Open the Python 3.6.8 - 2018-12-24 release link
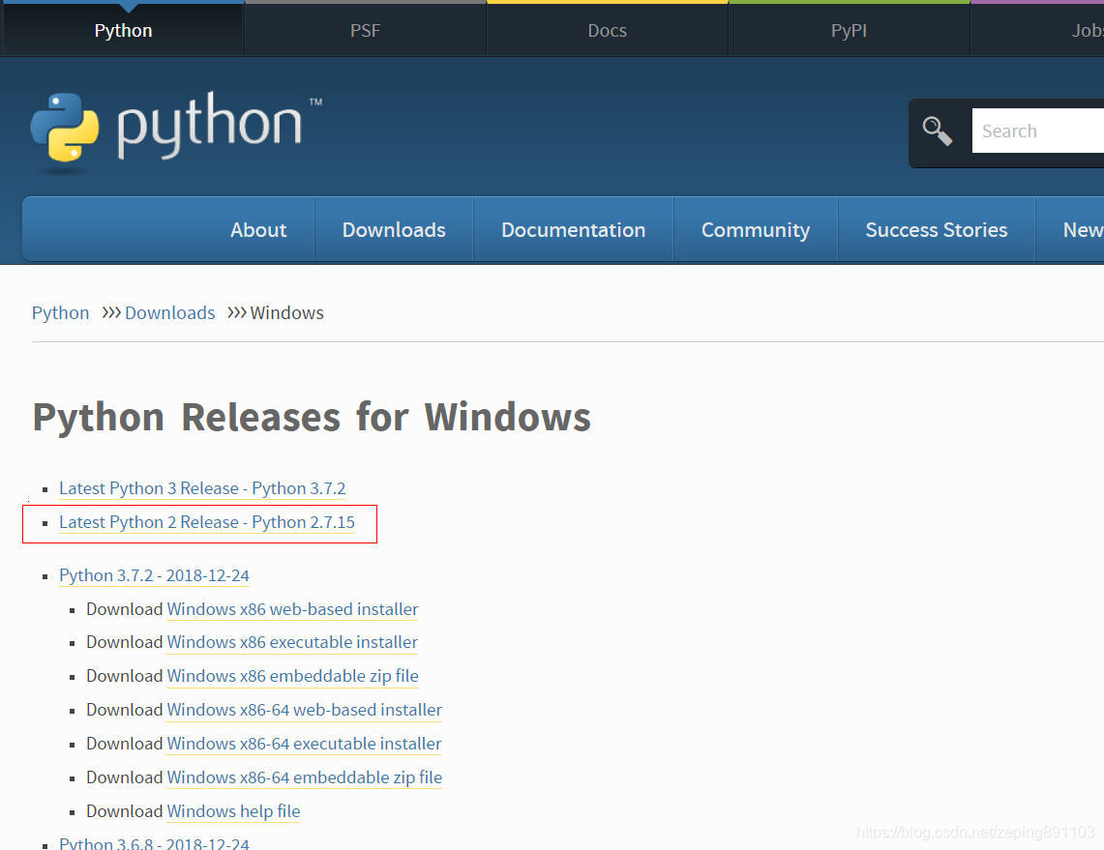Screen dimensions: 1104x850 [x=154, y=843]
